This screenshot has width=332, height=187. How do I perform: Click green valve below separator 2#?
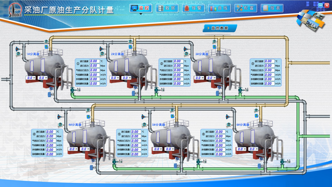pos(157,90)
